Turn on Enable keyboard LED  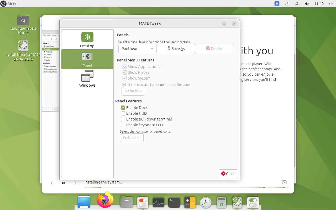142,125
